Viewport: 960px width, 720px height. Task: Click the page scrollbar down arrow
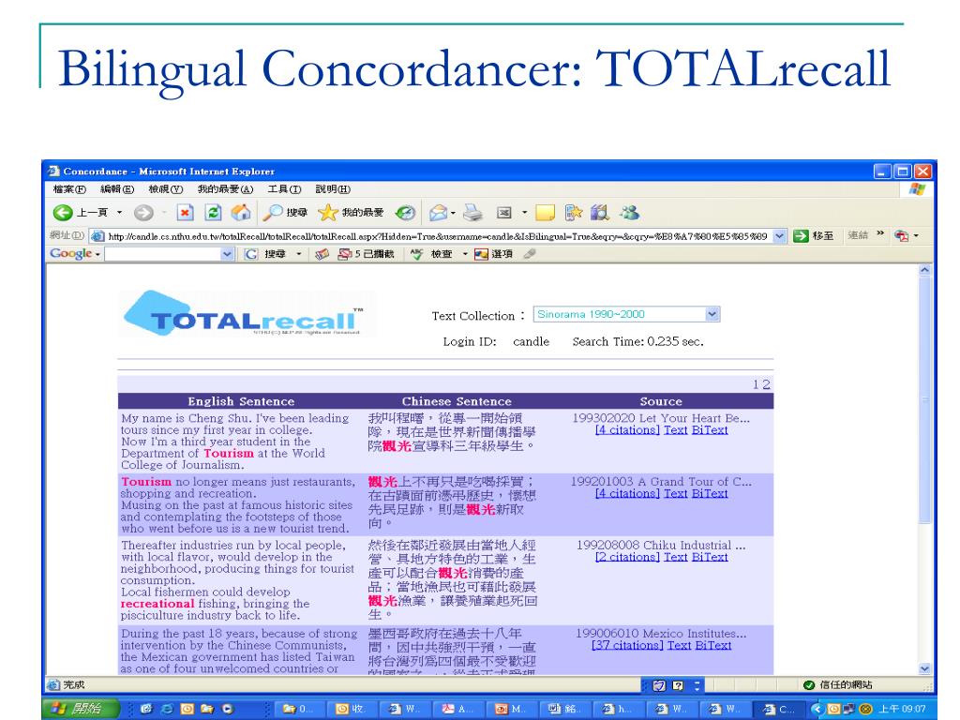coord(924,668)
